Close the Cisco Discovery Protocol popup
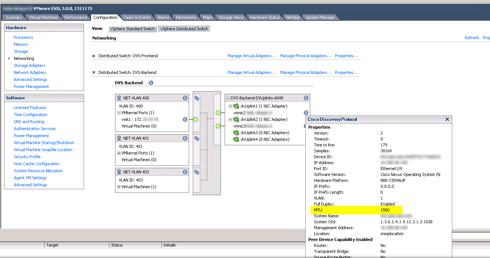This screenshot has height=258, width=490. pos(447,119)
